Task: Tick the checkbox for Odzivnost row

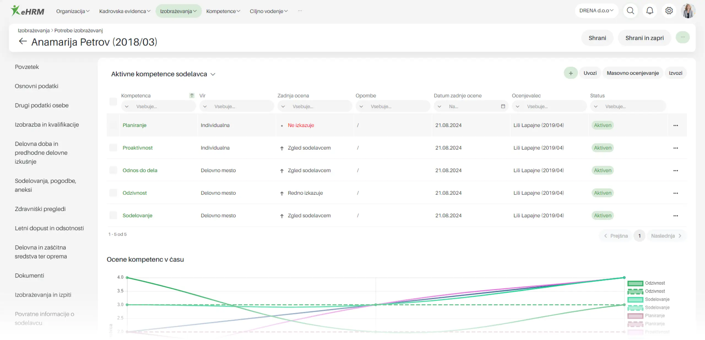Action: [113, 193]
